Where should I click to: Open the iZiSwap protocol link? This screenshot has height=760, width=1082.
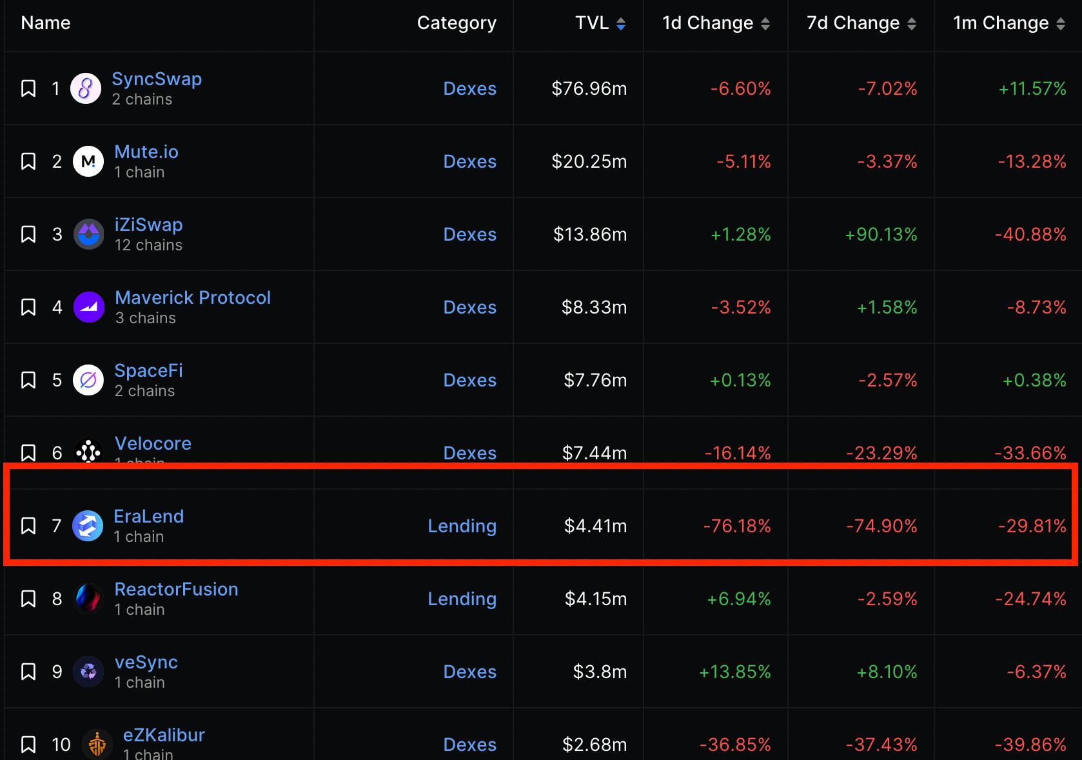[148, 225]
